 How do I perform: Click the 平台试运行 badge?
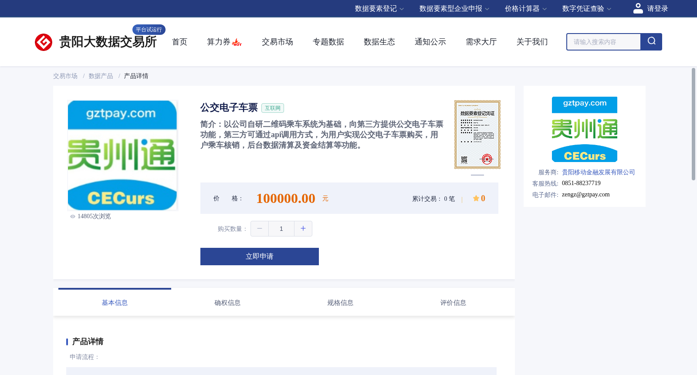tap(149, 30)
